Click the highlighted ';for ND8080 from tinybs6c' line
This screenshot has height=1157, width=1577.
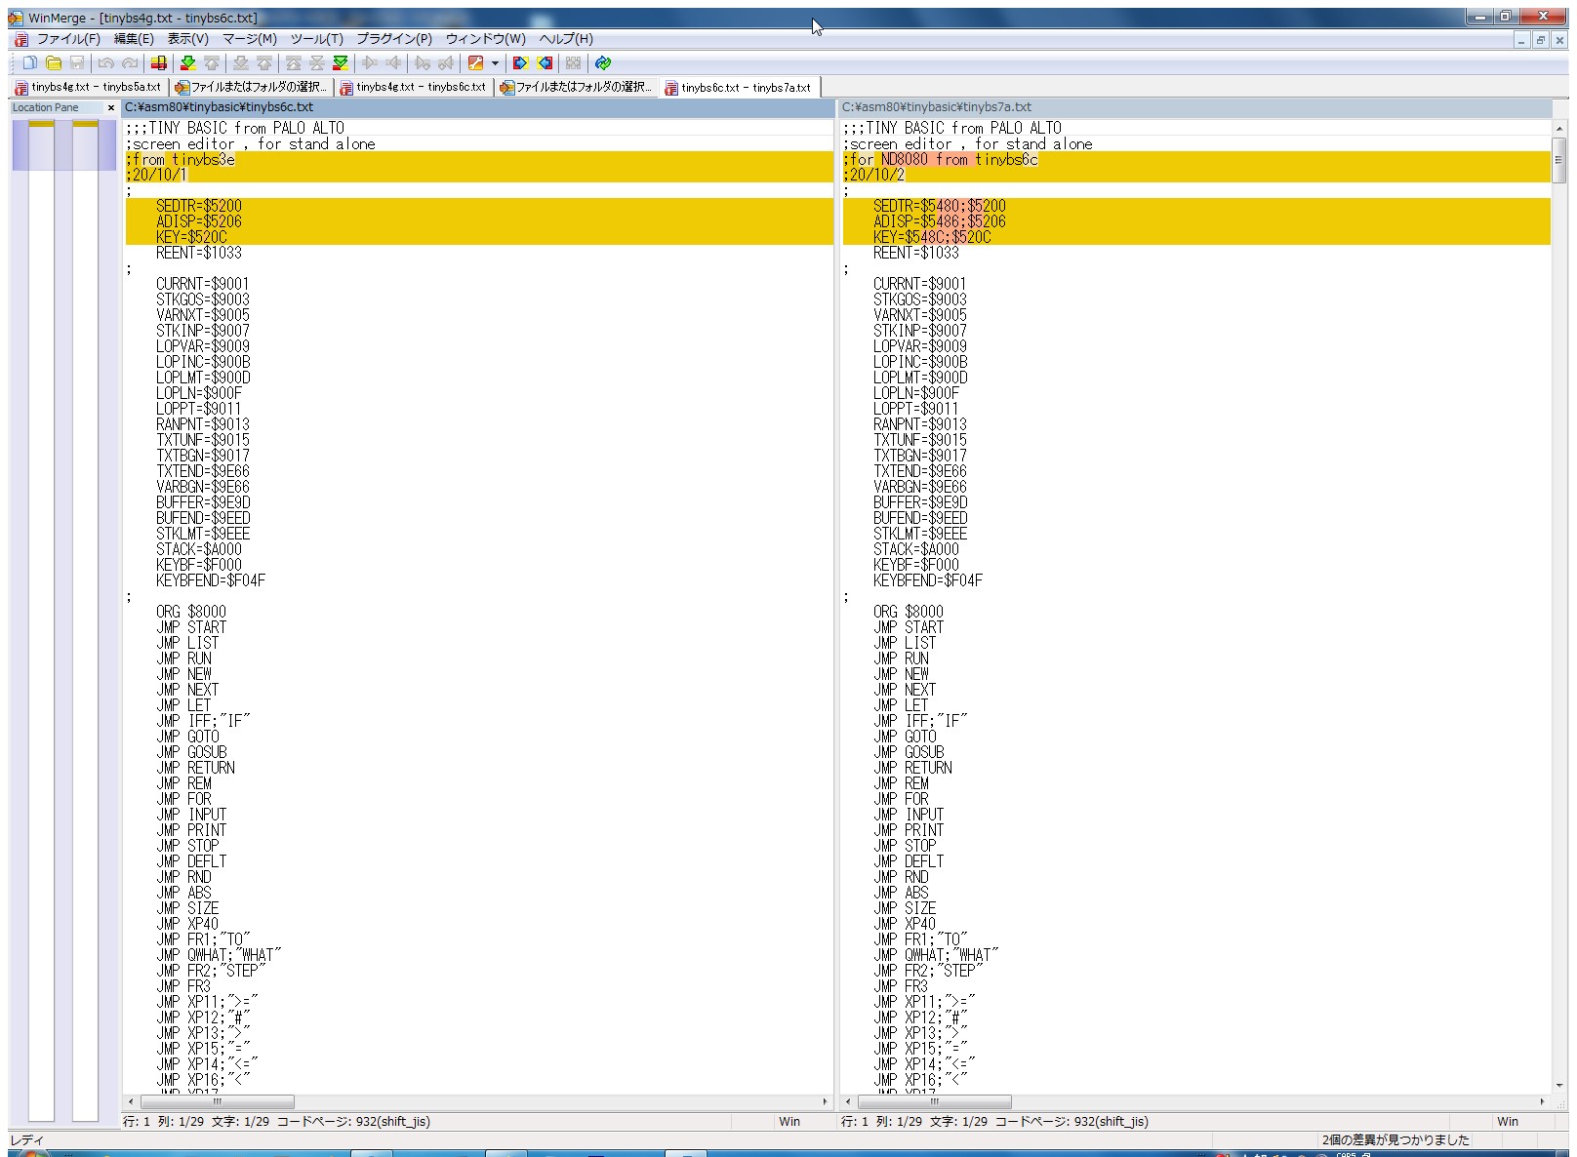point(1196,160)
